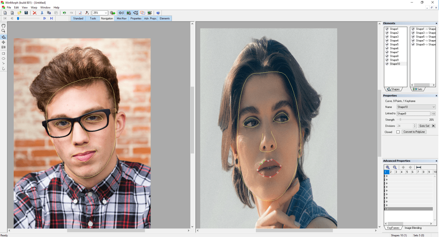Jump to last frame in playback toolbar
Screen dimensions: 439x237
click(x=51, y=18)
